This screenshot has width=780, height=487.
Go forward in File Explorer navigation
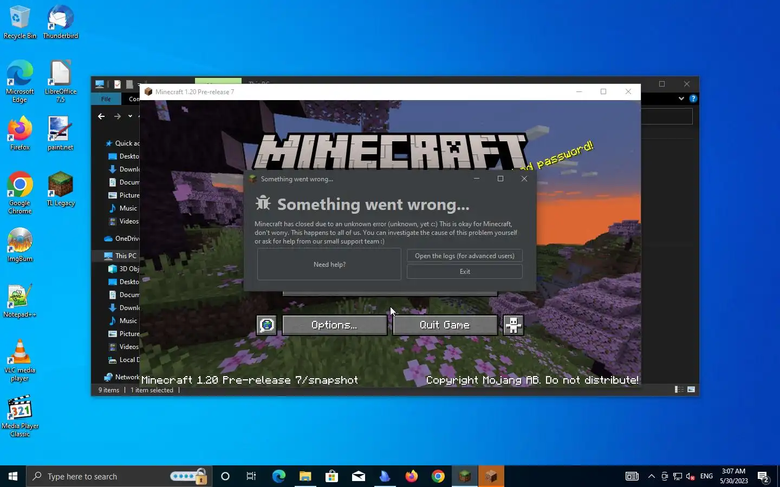117,116
